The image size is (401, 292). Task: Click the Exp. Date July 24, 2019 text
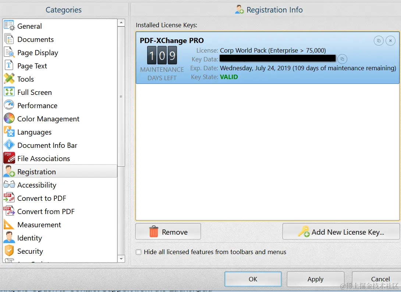tap(308, 68)
